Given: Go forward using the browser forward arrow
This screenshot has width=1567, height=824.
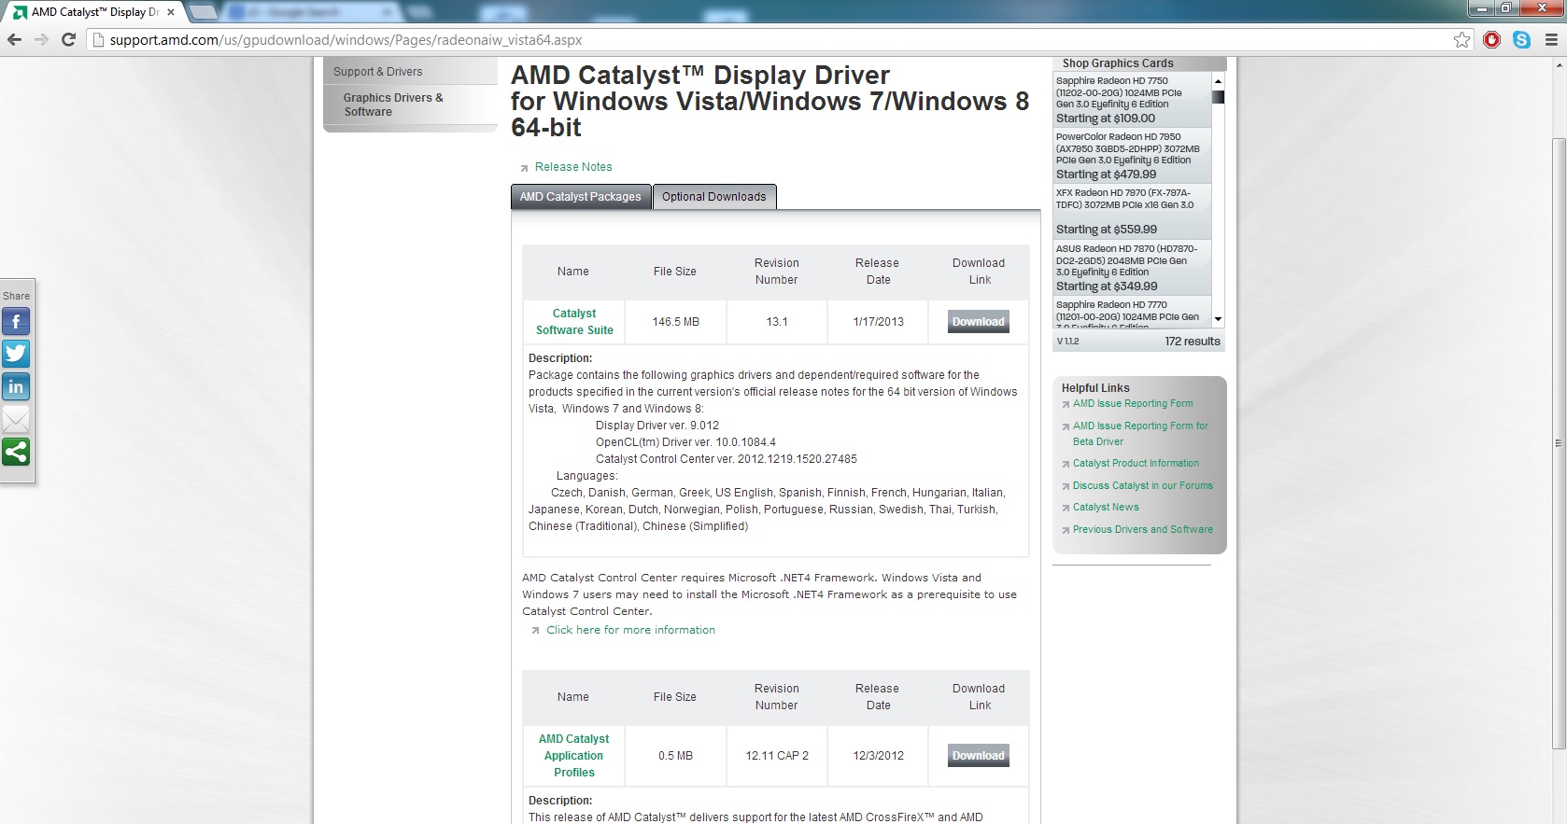Looking at the screenshot, I should (x=41, y=39).
